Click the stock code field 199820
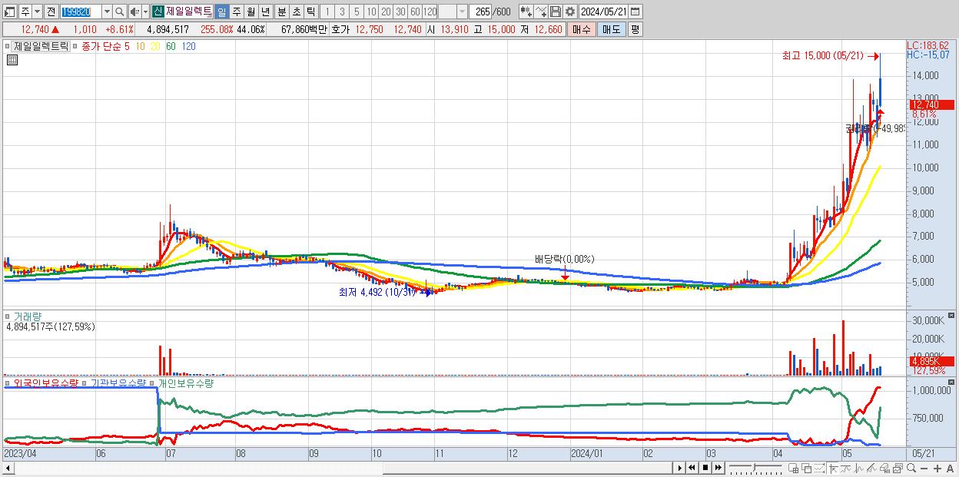The width and height of the screenshot is (959, 477). point(80,12)
